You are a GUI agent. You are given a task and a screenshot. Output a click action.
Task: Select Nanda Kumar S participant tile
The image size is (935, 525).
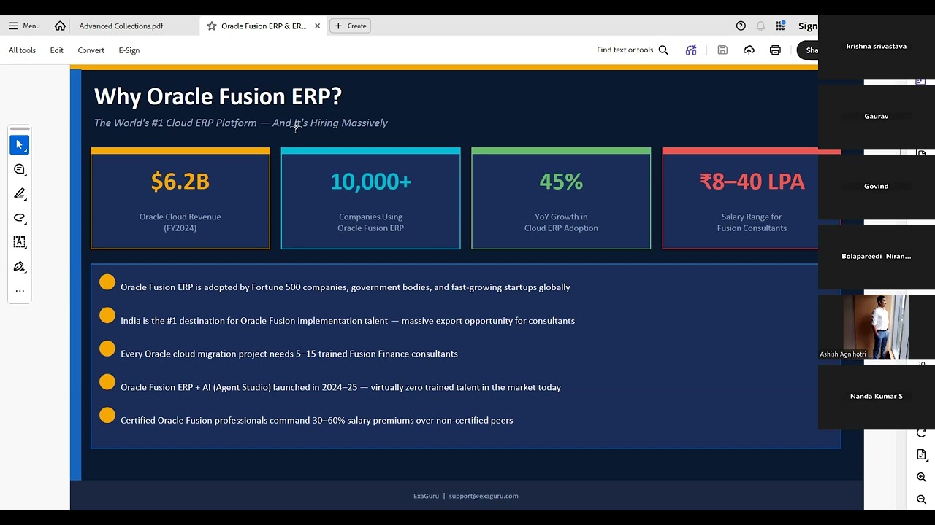pyautogui.click(x=877, y=396)
